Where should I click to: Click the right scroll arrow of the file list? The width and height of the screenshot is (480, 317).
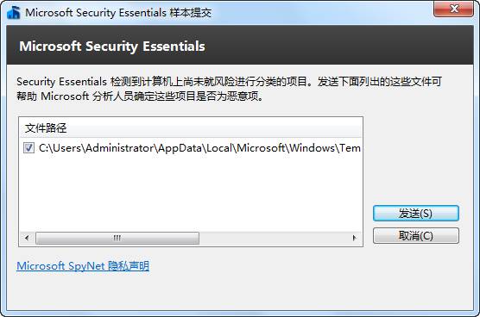click(x=355, y=238)
